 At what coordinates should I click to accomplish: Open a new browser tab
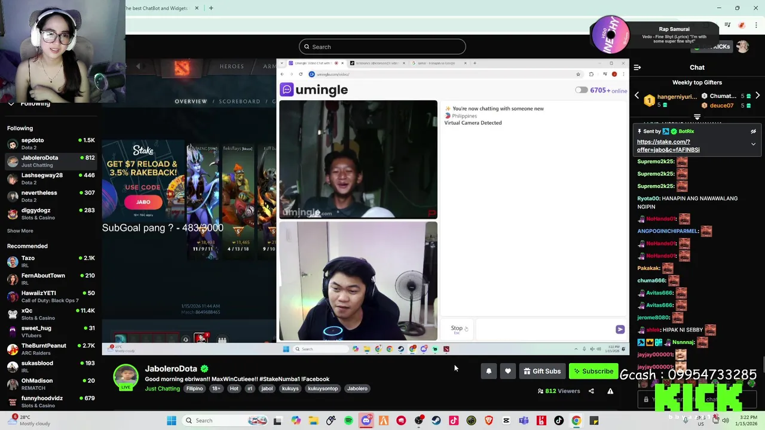[211, 8]
